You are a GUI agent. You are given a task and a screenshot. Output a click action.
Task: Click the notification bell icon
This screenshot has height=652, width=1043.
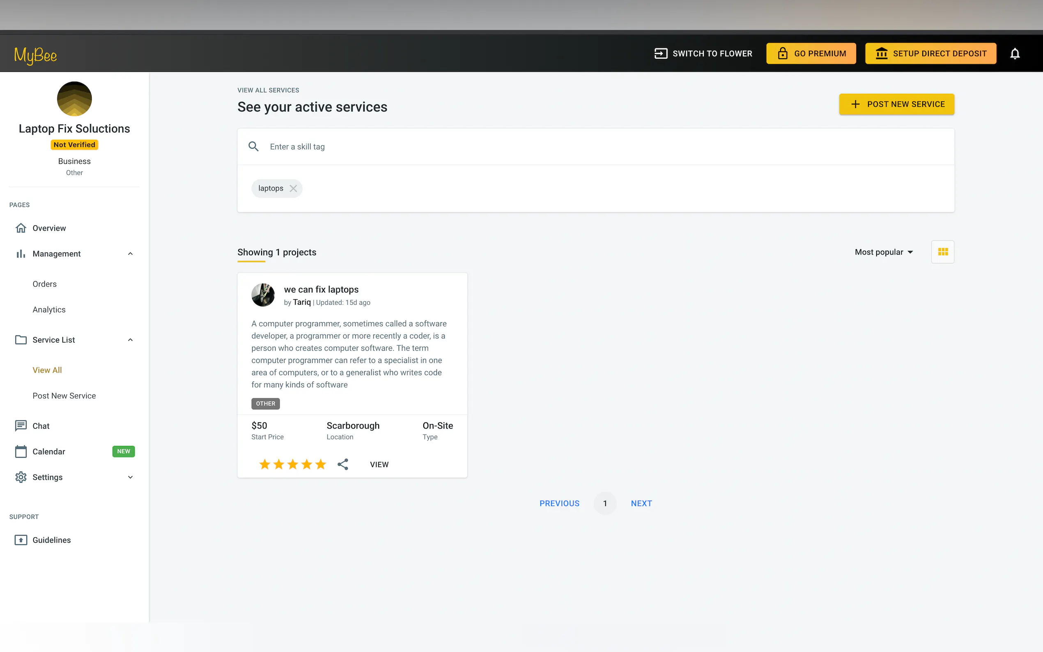pyautogui.click(x=1015, y=53)
